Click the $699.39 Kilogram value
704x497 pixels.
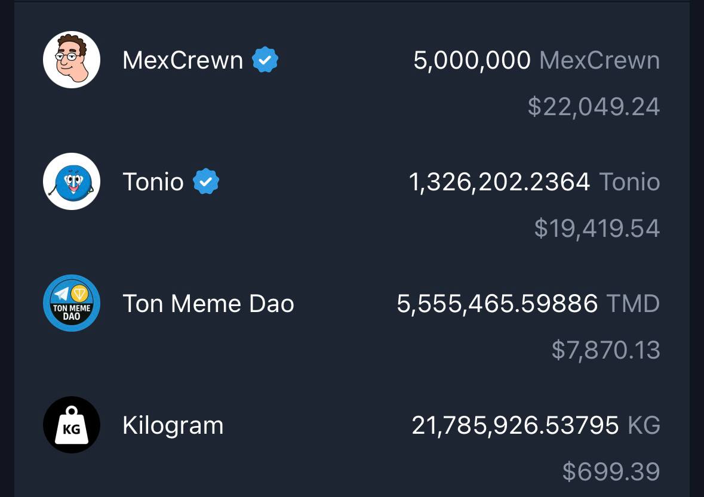(611, 471)
